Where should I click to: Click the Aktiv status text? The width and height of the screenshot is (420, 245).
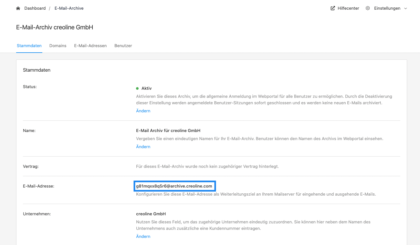click(146, 88)
